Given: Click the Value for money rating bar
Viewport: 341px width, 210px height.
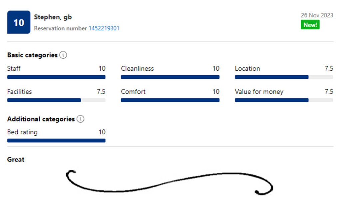Looking at the screenshot, I should 284,100.
